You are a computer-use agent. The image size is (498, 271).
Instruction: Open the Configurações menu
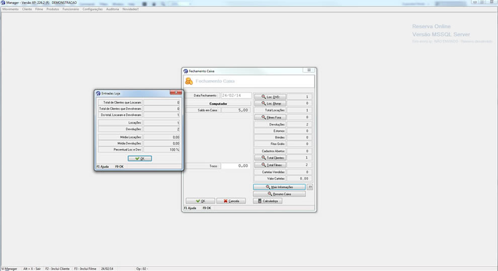click(93, 9)
